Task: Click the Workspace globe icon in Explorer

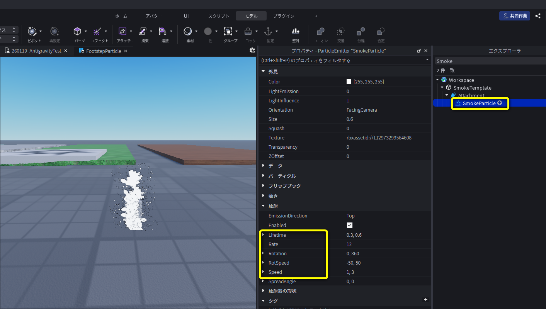Action: tap(444, 80)
